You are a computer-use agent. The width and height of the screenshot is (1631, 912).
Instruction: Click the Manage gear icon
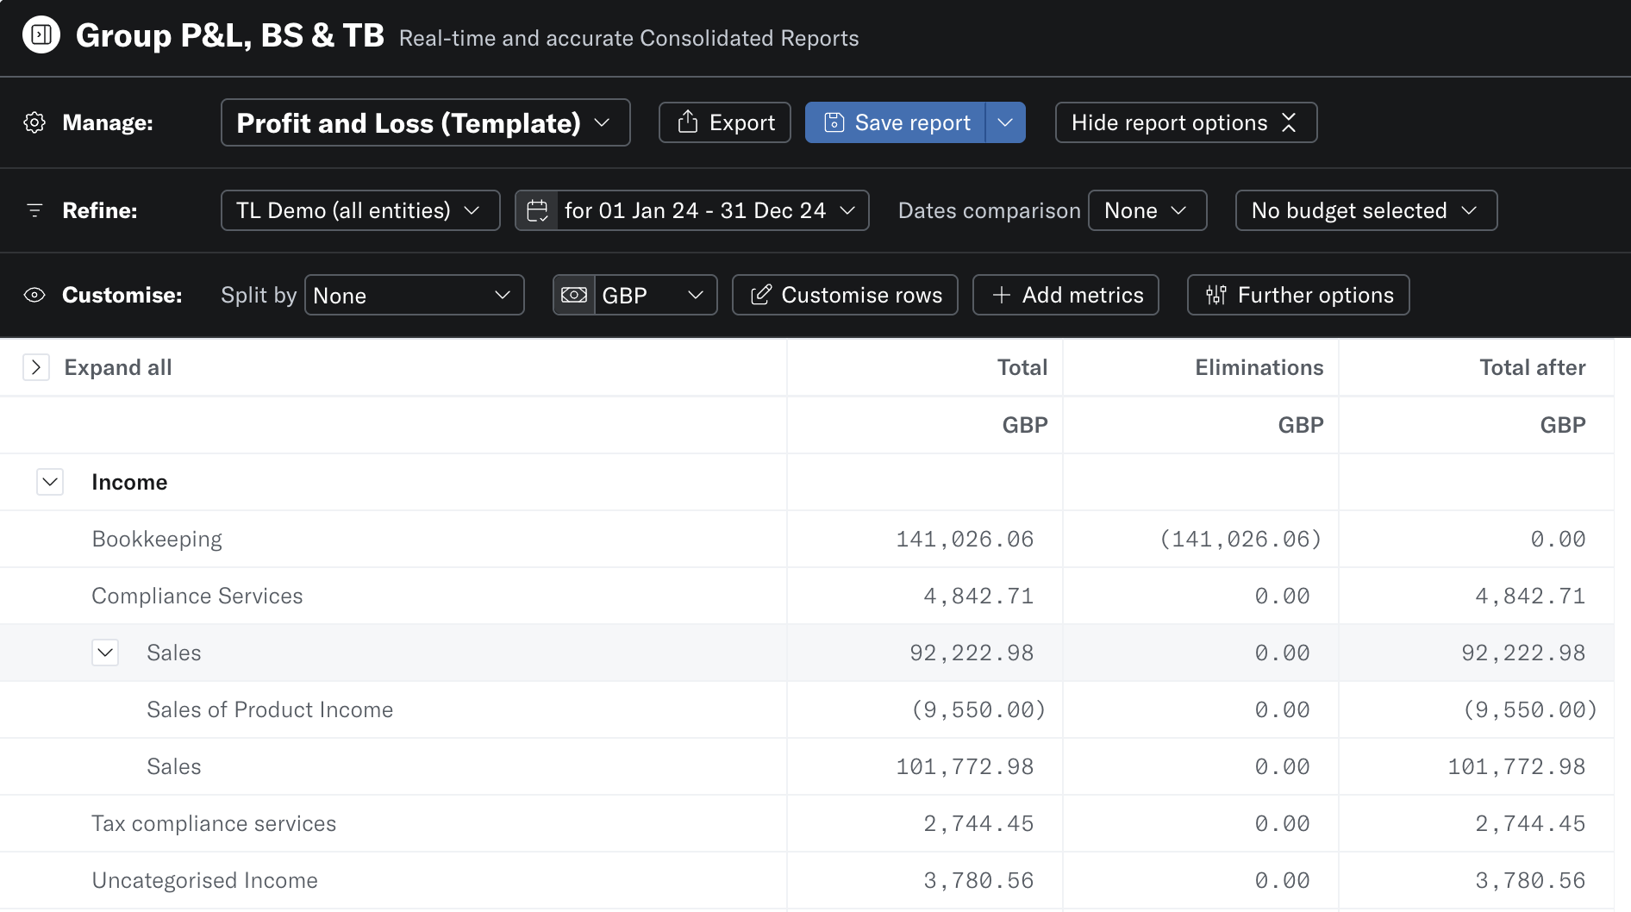pyautogui.click(x=34, y=122)
